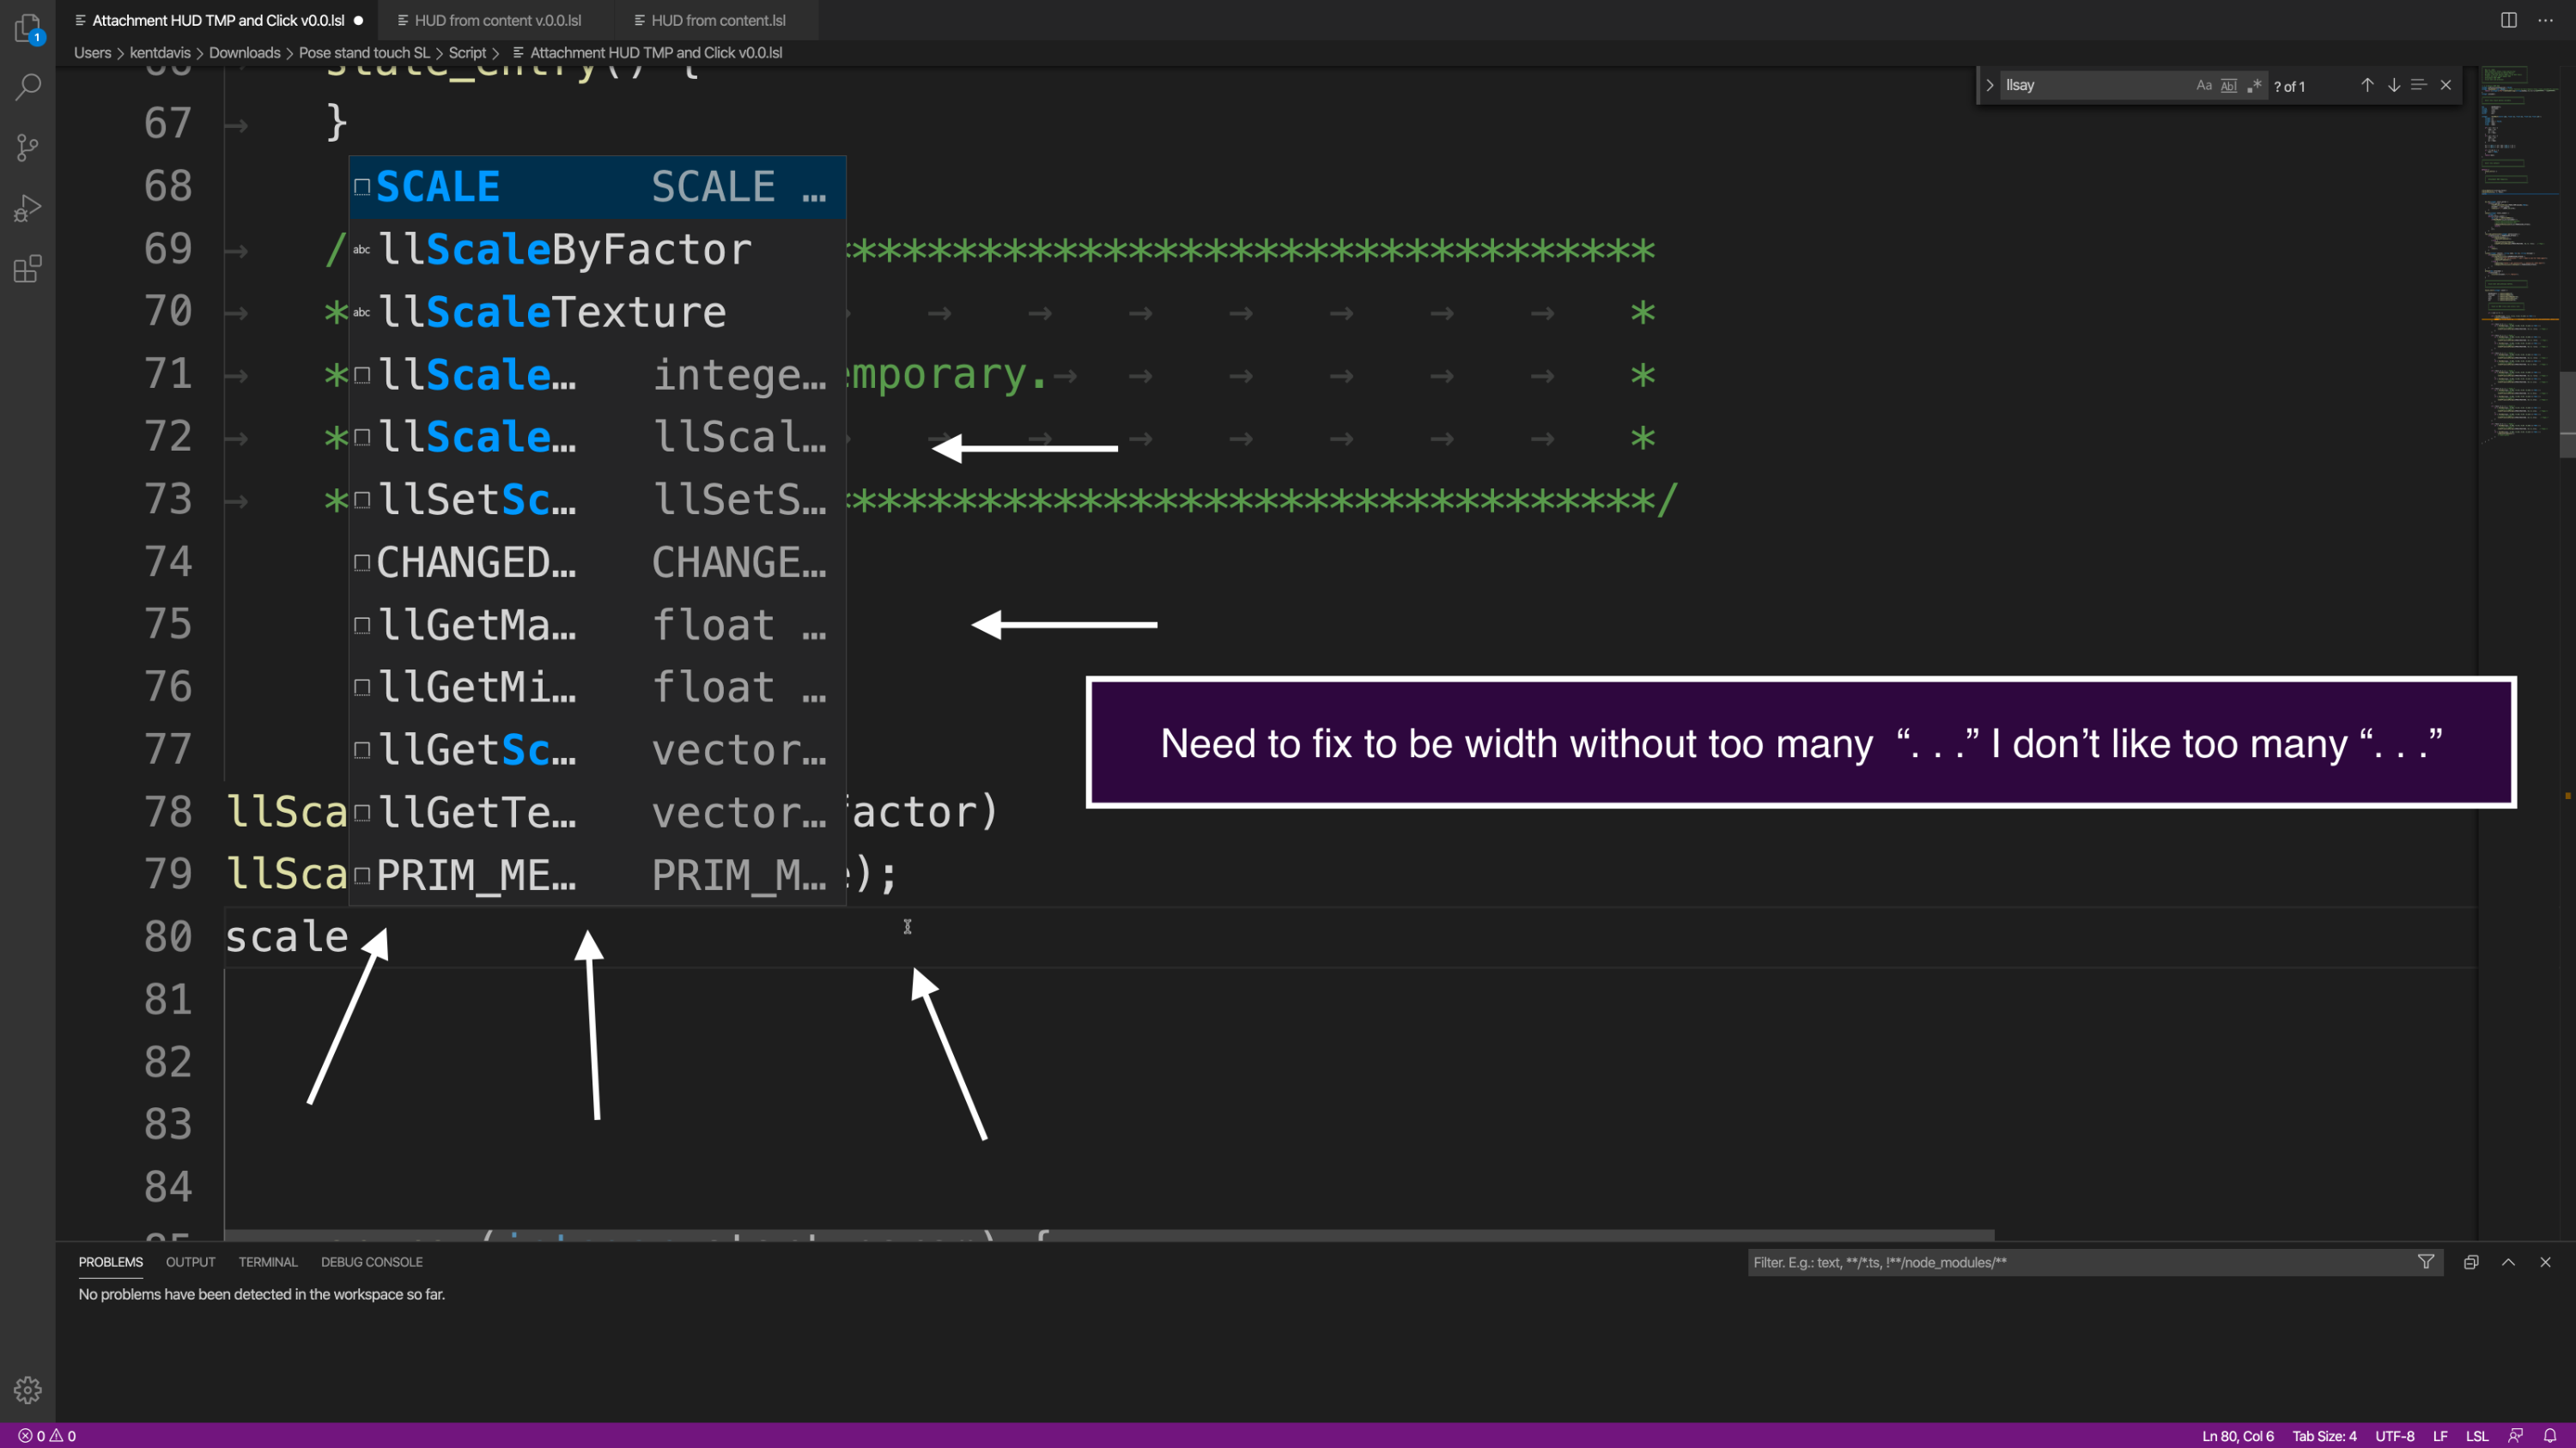
Task: Open find in selection options
Action: click(x=2419, y=85)
